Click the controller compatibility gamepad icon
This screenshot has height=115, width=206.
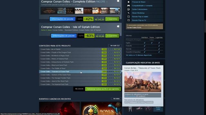pyautogui.click(x=128, y=6)
